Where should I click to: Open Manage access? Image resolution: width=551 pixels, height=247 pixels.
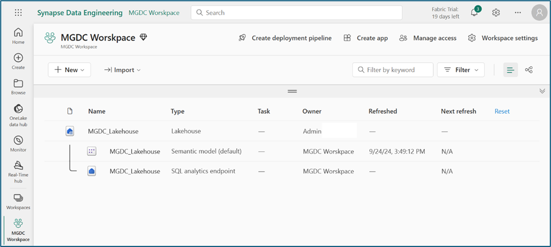[428, 38]
